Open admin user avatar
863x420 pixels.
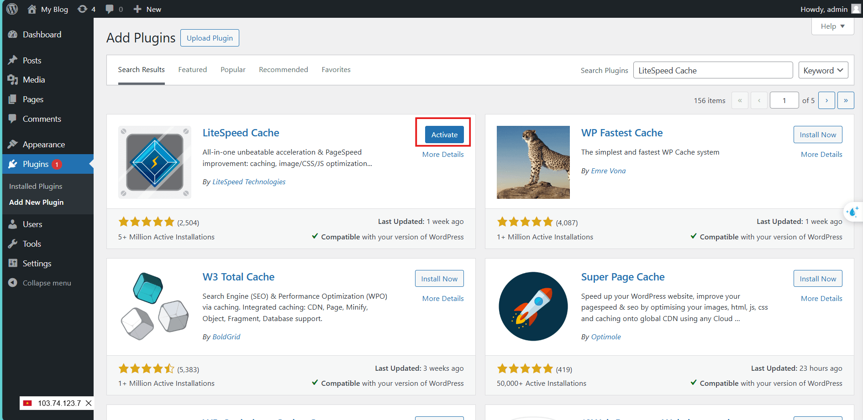coord(856,9)
